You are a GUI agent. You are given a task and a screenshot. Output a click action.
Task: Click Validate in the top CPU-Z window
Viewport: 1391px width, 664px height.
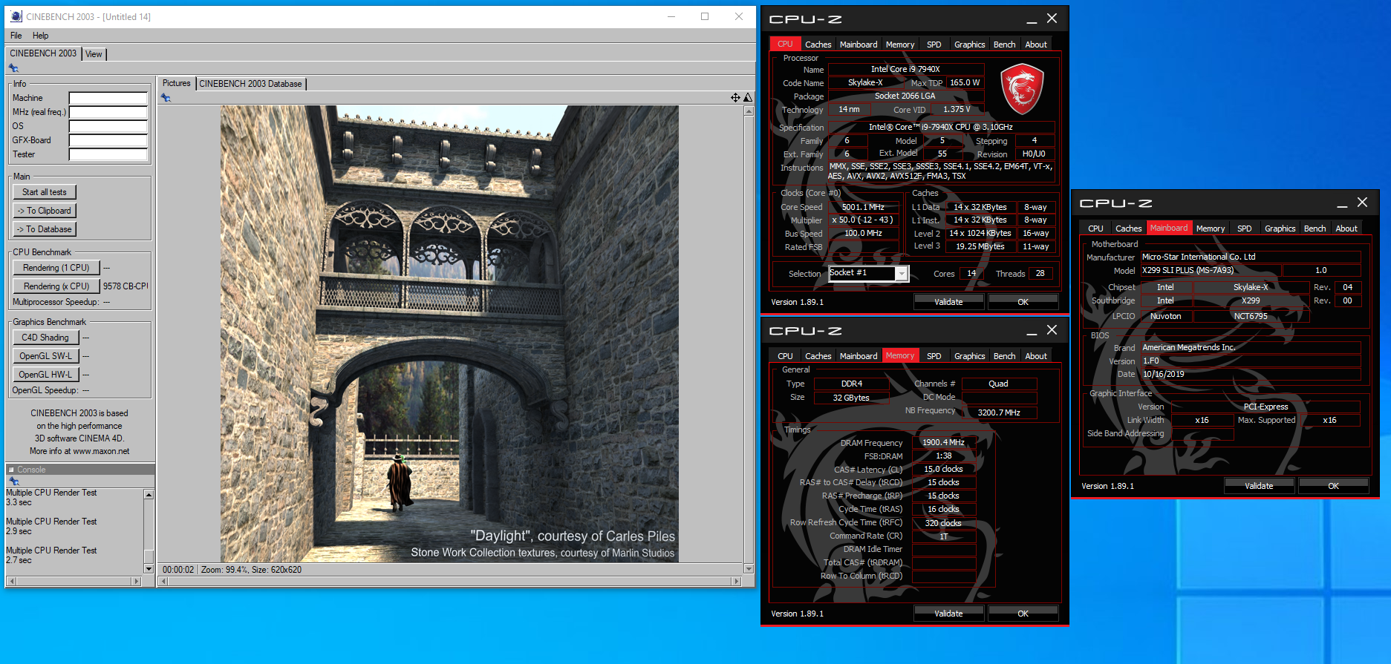948,302
